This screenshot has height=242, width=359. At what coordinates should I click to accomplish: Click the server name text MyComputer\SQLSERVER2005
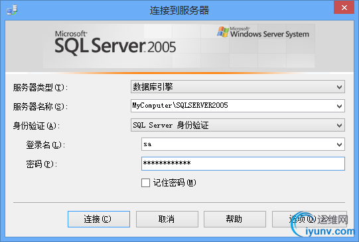pos(180,105)
